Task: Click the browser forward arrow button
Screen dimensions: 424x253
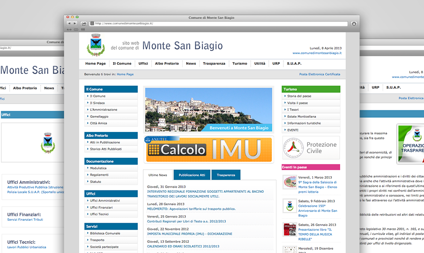Action: click(x=75, y=23)
